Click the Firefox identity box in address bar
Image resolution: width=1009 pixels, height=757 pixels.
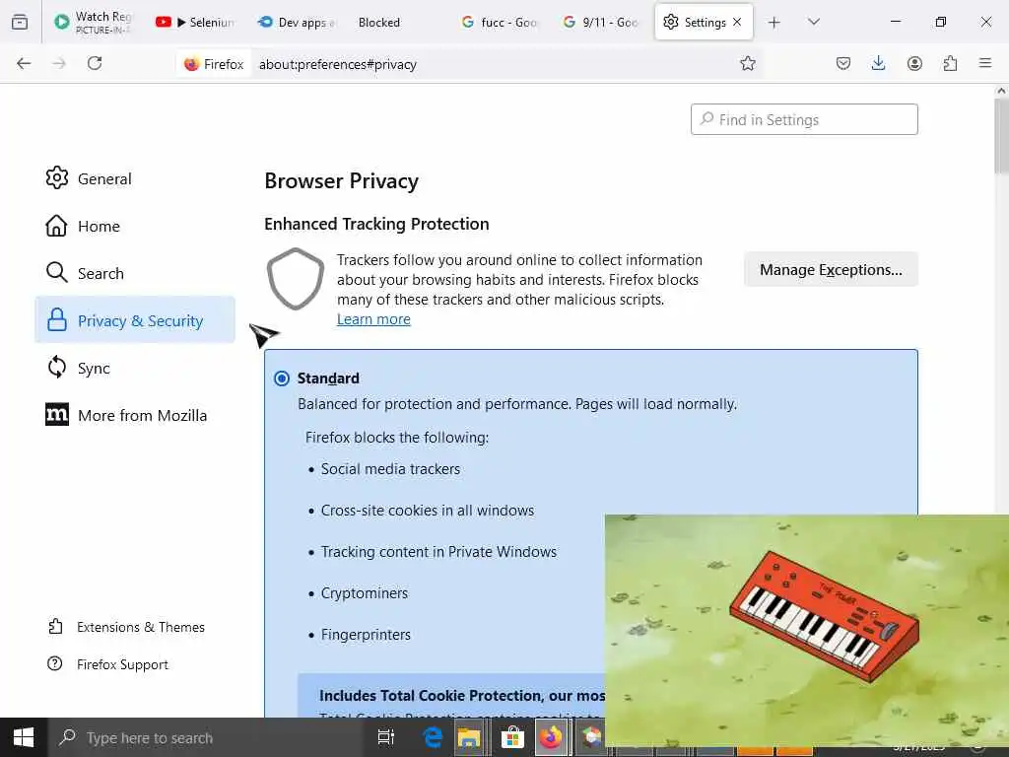tap(214, 64)
